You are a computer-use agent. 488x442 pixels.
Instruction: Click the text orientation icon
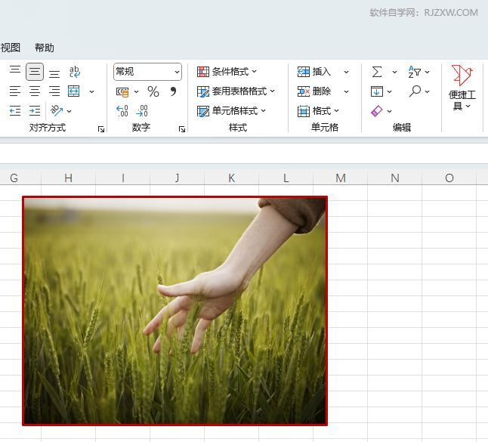[57, 110]
